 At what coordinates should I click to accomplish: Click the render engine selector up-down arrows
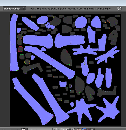24,9
